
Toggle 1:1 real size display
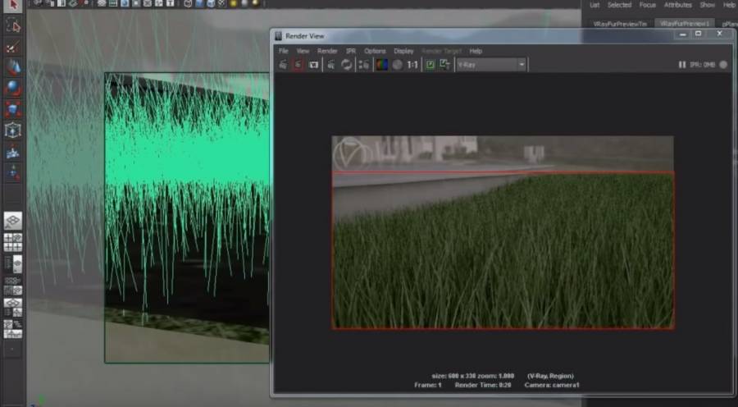[412, 65]
